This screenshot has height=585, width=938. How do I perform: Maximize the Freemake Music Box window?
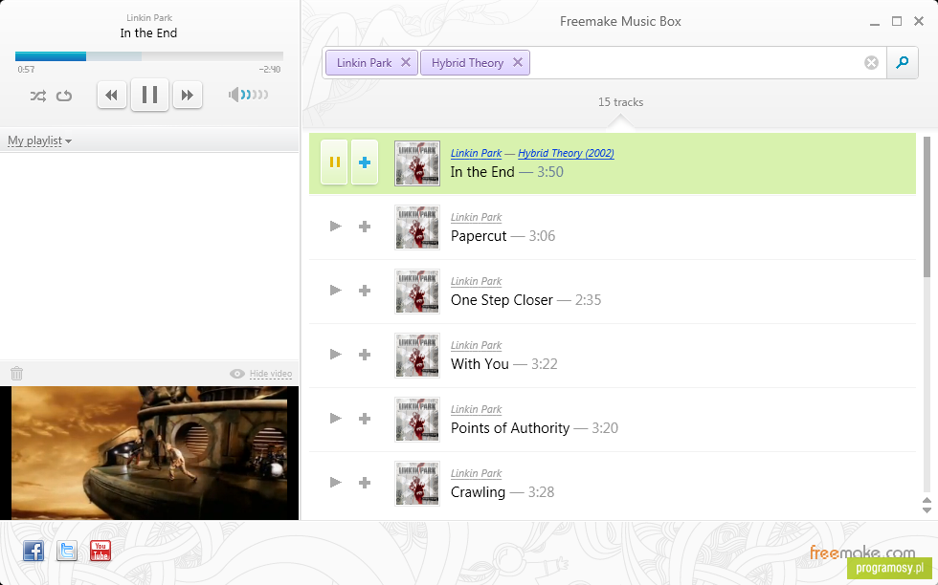[x=897, y=22]
